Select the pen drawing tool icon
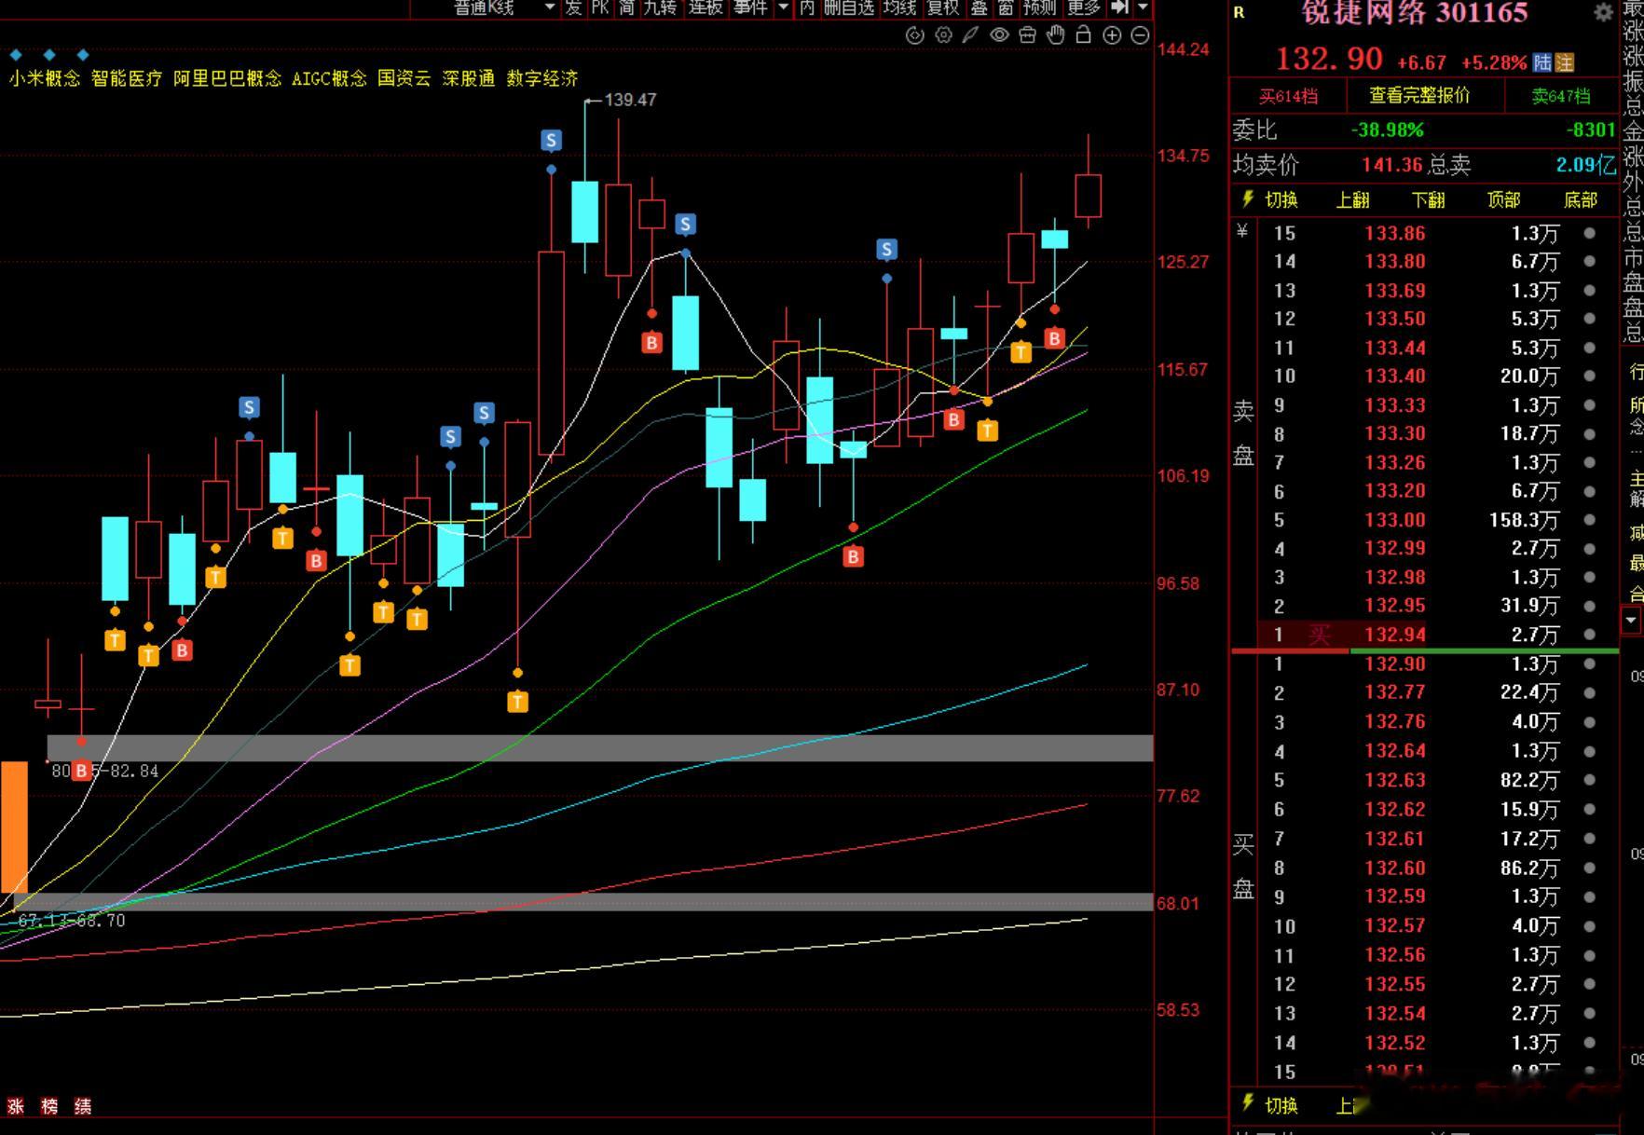Image resolution: width=1644 pixels, height=1135 pixels. point(970,35)
